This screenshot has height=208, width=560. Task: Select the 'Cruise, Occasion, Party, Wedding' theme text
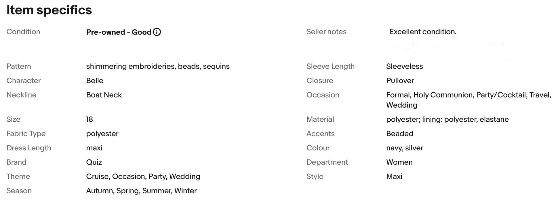[x=143, y=176]
